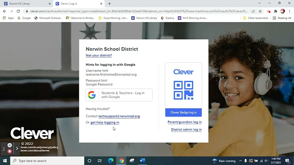Switch to the Norwin HS Library tab
Viewport: 294px width, 165px height.
point(25,4)
